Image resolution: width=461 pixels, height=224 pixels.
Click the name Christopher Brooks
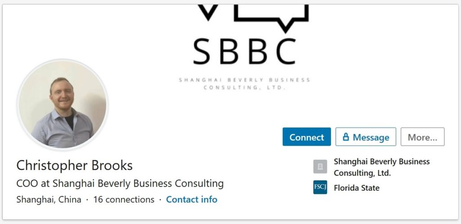point(74,166)
